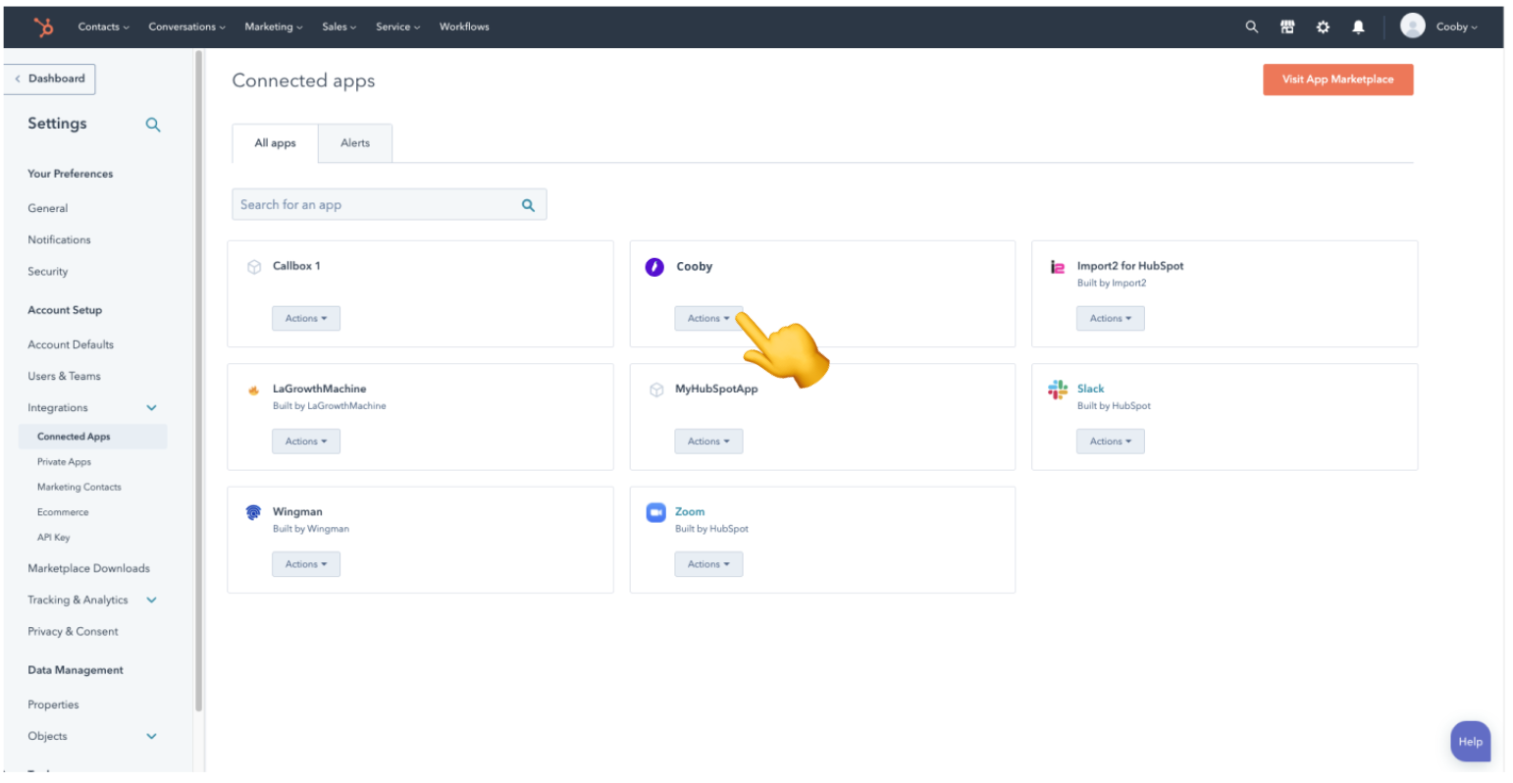Viewport: 1513px width, 783px height.
Task: Open Actions dropdown for Slack
Action: coord(1111,442)
